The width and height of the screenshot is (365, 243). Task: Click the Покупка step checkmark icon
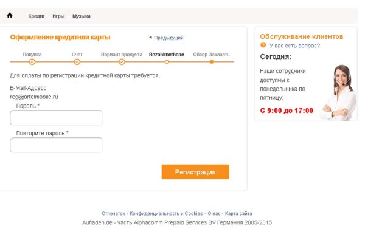[32, 61]
